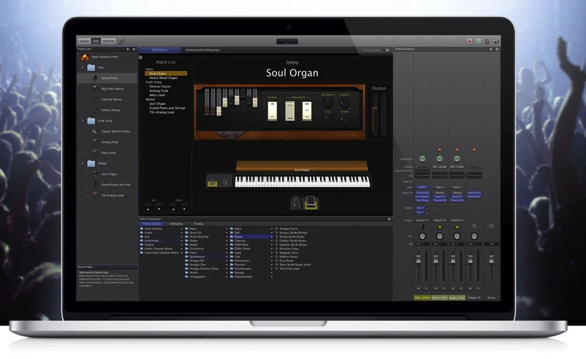This screenshot has height=359, width=586.
Task: Select Heavy Metal Organ in workspace Patch List
Action: [x=163, y=78]
